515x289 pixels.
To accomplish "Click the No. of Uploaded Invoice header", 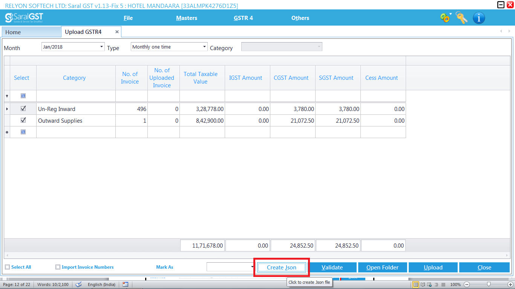I will pyautogui.click(x=164, y=78).
